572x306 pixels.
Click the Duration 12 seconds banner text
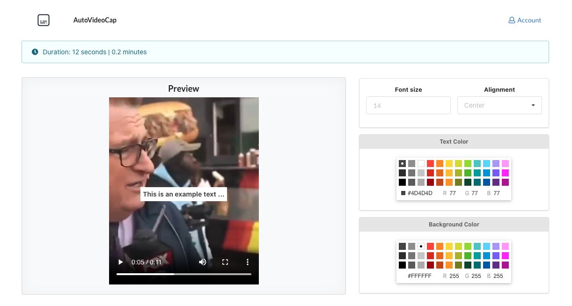(x=95, y=52)
